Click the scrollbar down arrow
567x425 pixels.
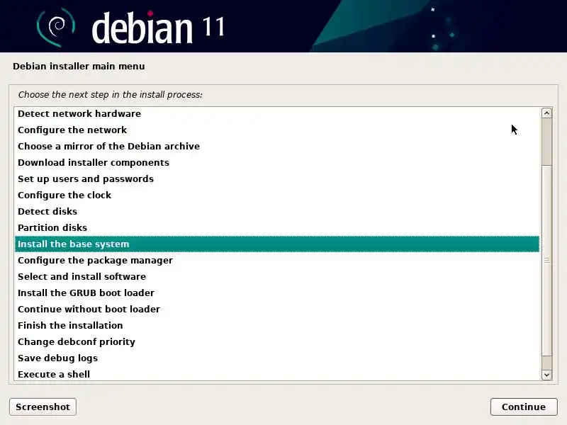(x=546, y=375)
